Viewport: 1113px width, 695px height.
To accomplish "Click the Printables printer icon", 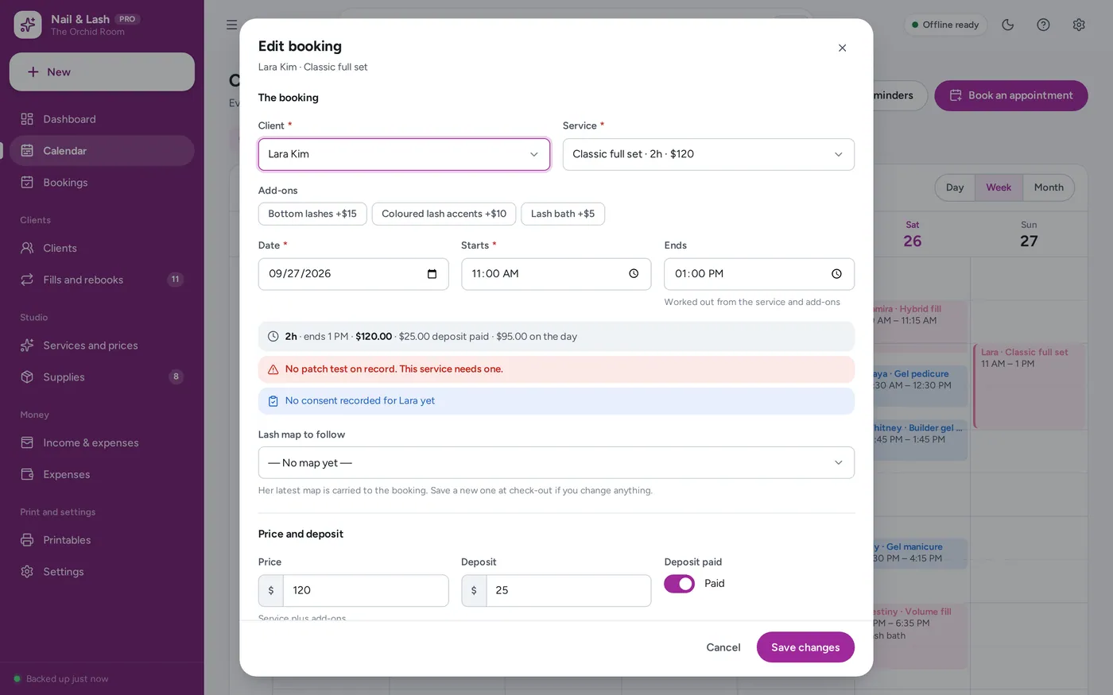I will [x=27, y=540].
